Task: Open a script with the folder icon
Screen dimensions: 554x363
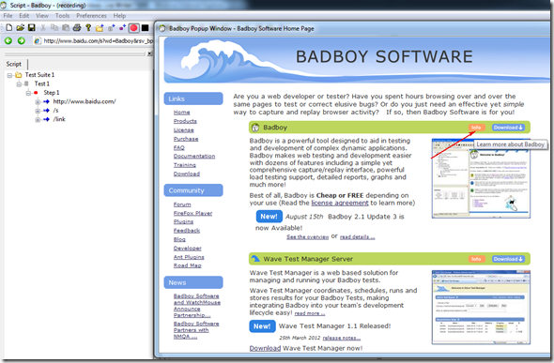Action: click(20, 27)
